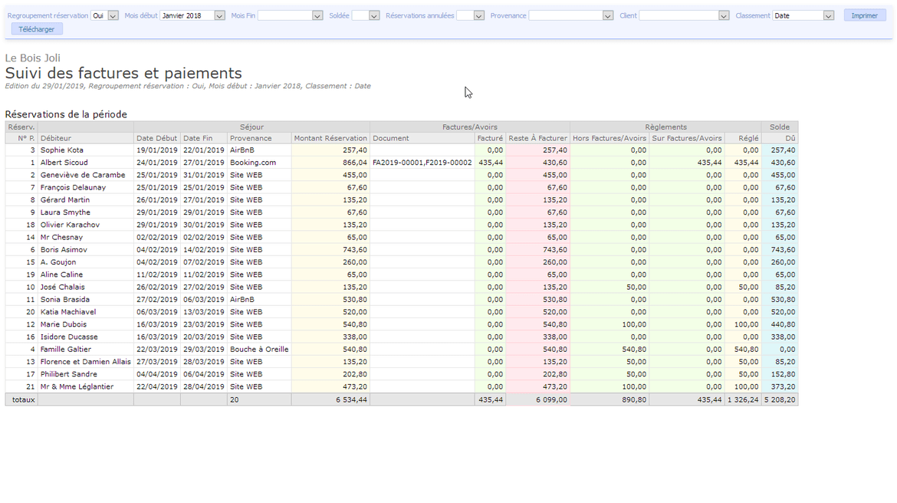
Task: Click the Débiteur column header
Action: click(x=56, y=139)
